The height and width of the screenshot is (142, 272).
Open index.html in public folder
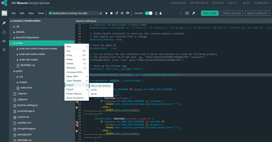[26, 88]
